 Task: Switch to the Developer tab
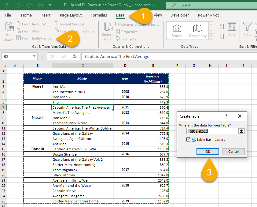click(x=180, y=15)
